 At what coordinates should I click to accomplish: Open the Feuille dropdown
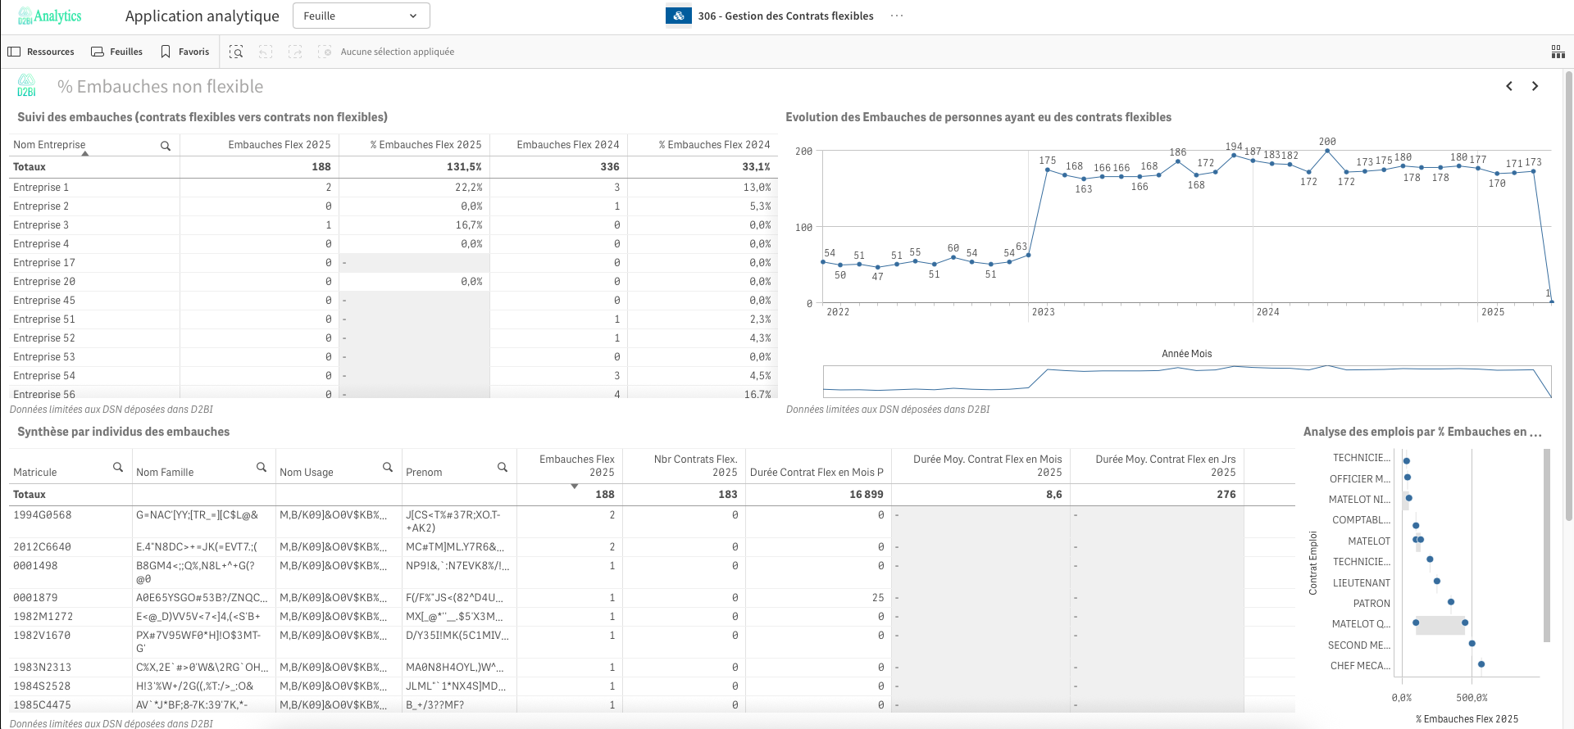click(361, 16)
